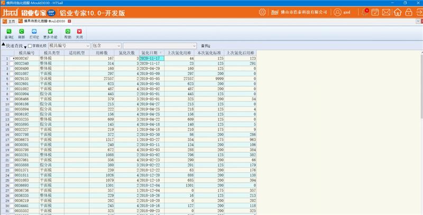This screenshot has width=423, height=215.
Task: Expand the 包含 condition dropdown
Action: (118, 46)
